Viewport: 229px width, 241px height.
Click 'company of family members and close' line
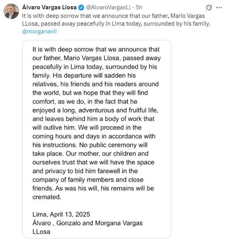(88, 180)
